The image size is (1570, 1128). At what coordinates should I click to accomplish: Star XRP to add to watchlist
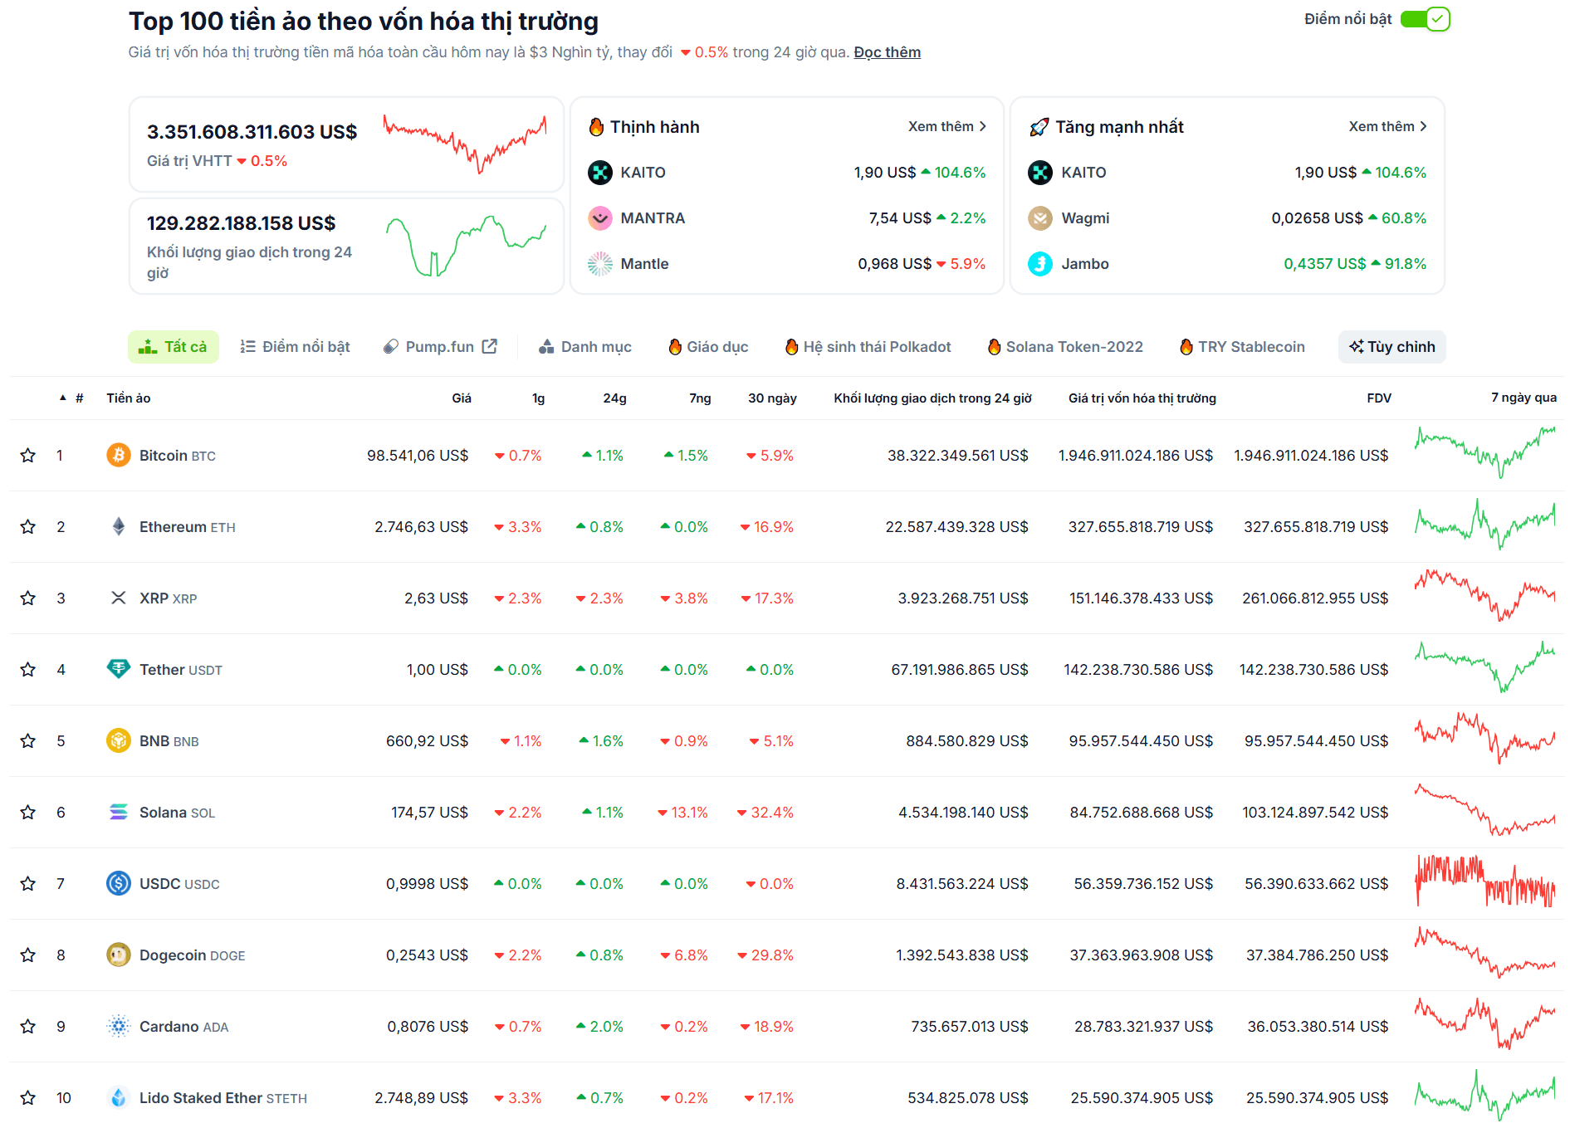[x=28, y=598]
